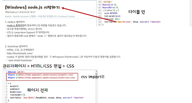Click the heading '1. node.js 설치하기'

coord(15,22)
